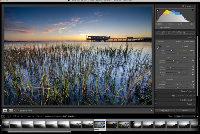Click the Highlights slider handle

tap(170, 67)
